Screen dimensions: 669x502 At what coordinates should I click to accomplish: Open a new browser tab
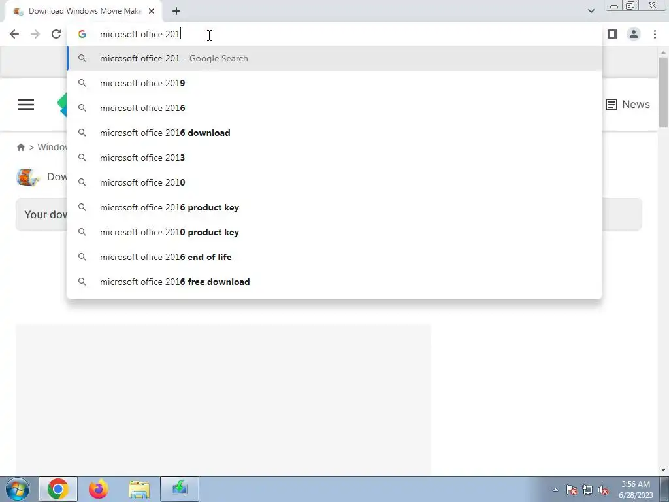click(176, 11)
